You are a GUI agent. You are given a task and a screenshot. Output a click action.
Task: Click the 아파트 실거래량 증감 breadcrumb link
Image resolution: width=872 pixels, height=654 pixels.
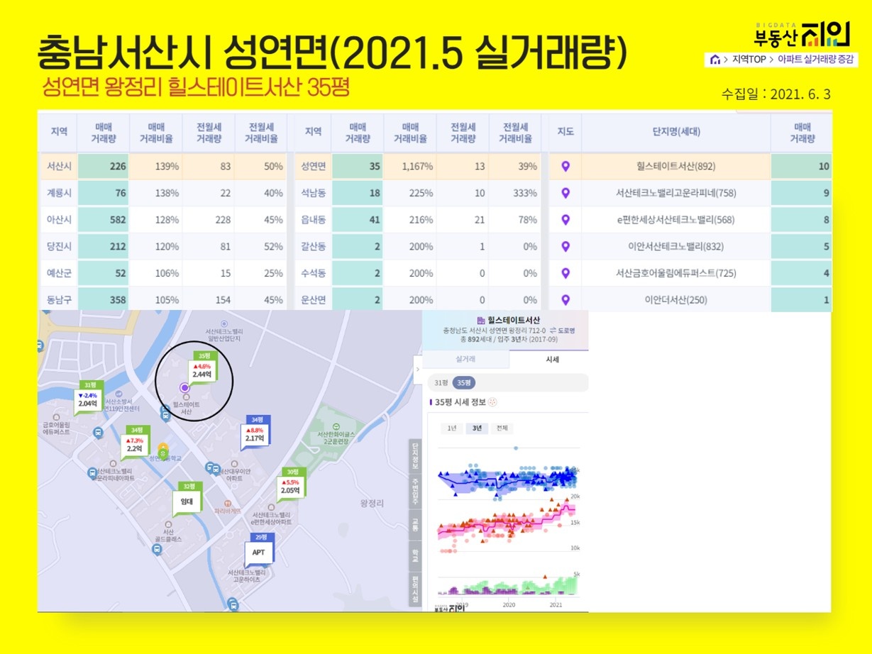[x=815, y=60]
